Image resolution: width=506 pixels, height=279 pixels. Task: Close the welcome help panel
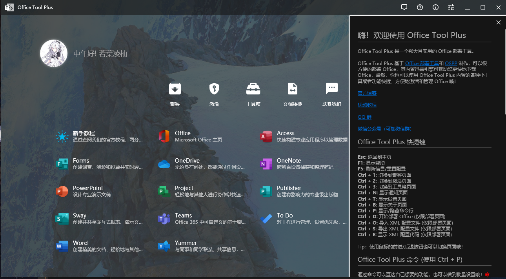click(499, 22)
